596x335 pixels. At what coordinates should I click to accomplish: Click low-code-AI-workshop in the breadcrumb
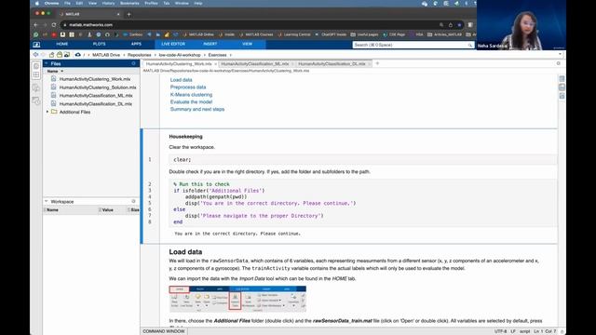tap(180, 55)
